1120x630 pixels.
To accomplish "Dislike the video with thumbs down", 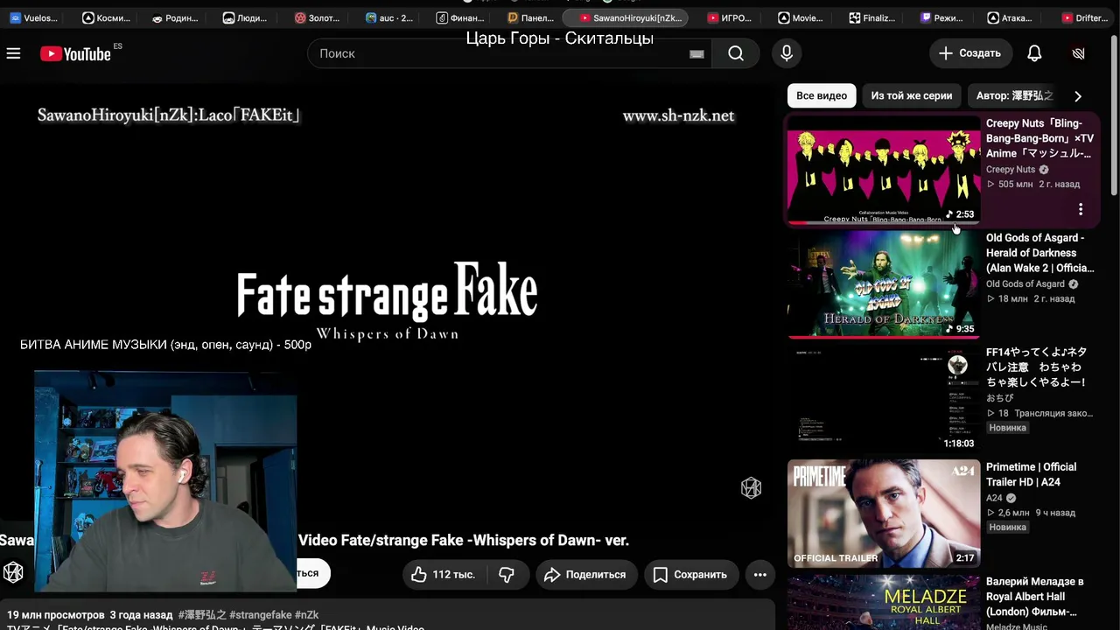I will coord(507,574).
